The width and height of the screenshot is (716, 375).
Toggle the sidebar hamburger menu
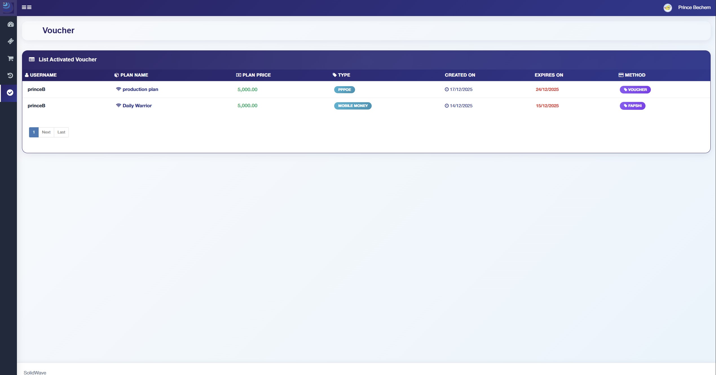coord(27,7)
